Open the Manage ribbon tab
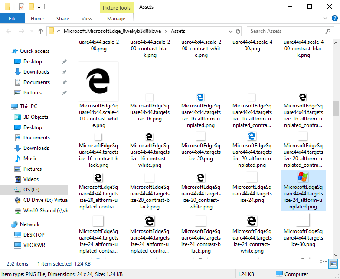This screenshot has width=340, height=279. point(116,19)
